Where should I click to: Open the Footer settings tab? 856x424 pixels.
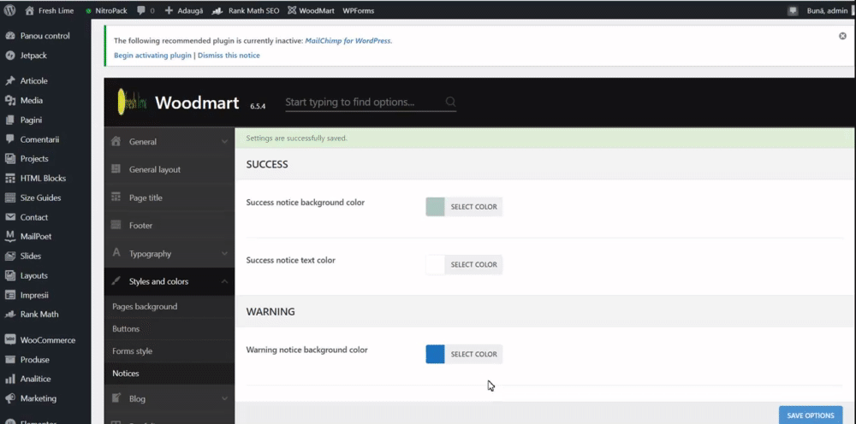click(x=169, y=226)
